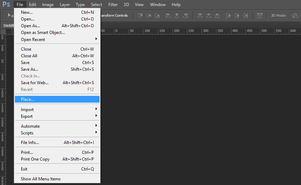Click the Distribute Top Edges icon

(200, 16)
